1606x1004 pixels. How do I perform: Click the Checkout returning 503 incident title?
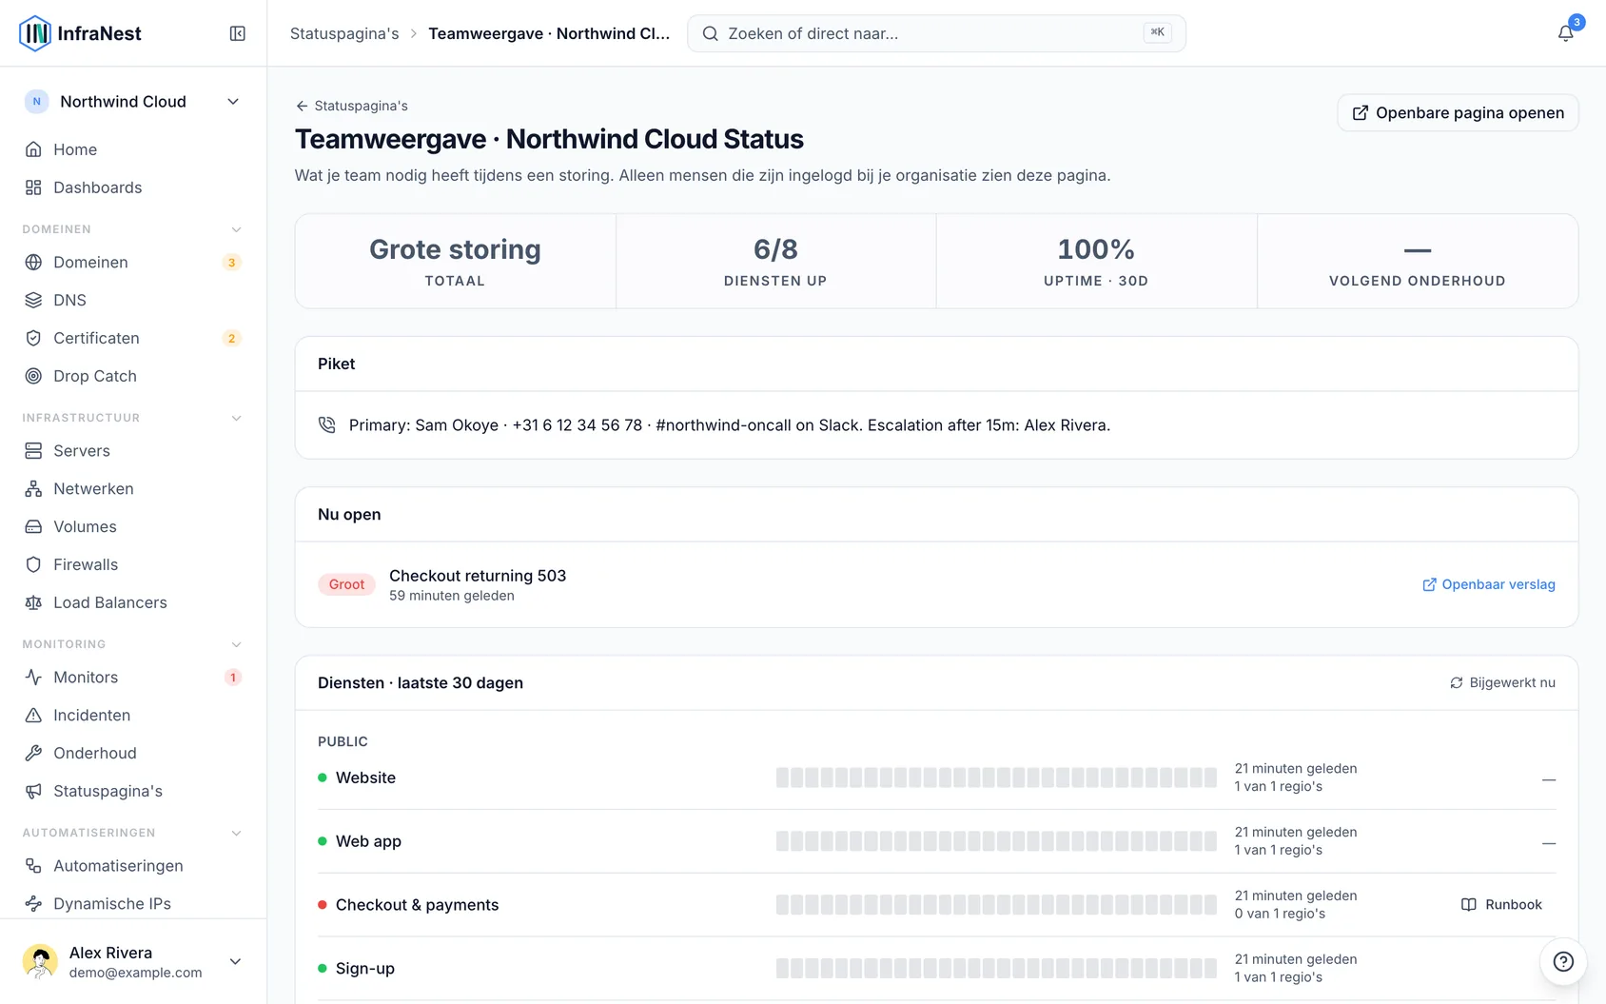478,575
